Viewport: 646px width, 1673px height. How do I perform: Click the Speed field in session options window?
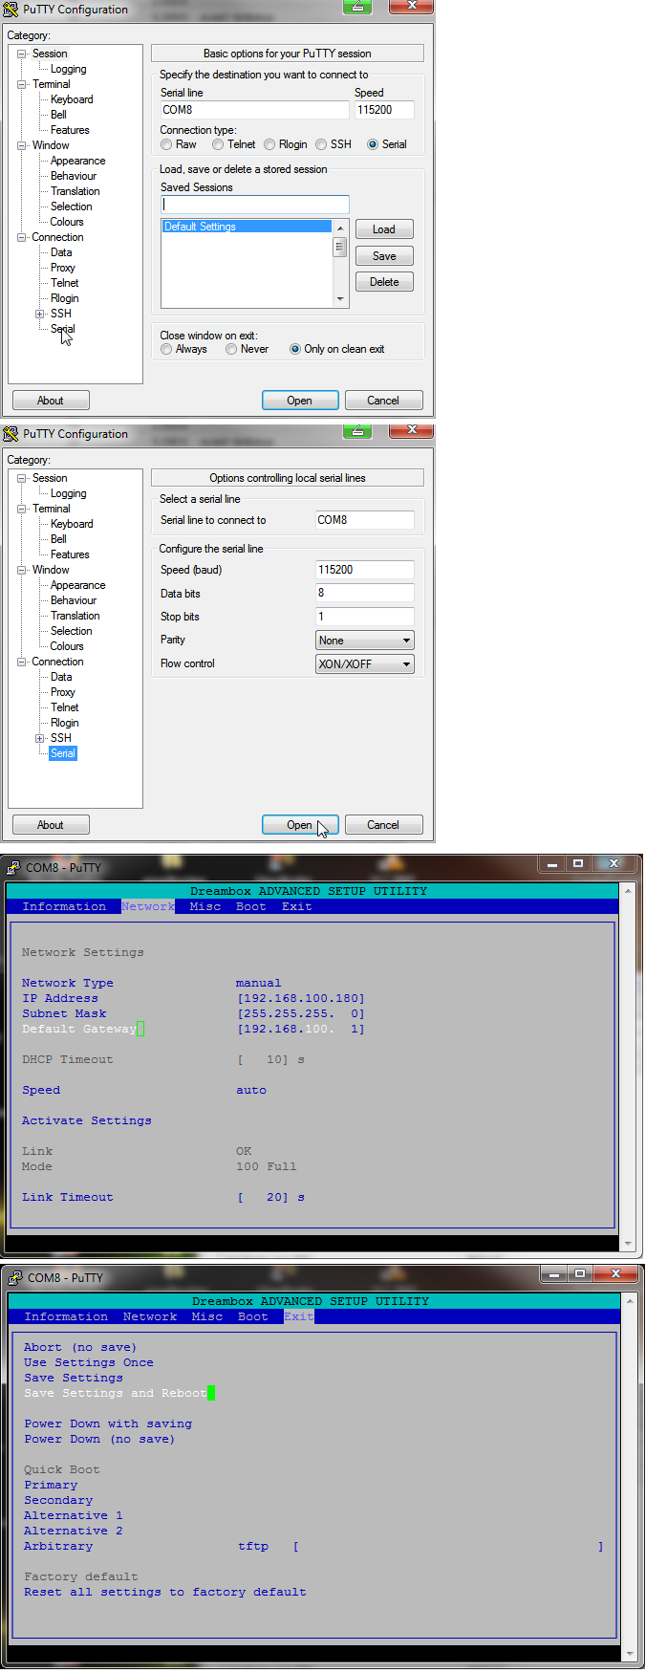coord(384,110)
